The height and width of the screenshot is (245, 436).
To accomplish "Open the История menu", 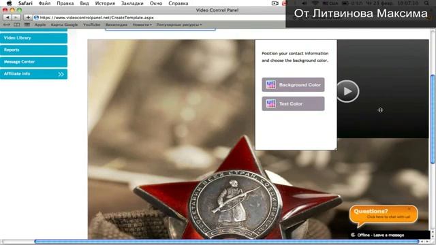I will coord(105,3).
